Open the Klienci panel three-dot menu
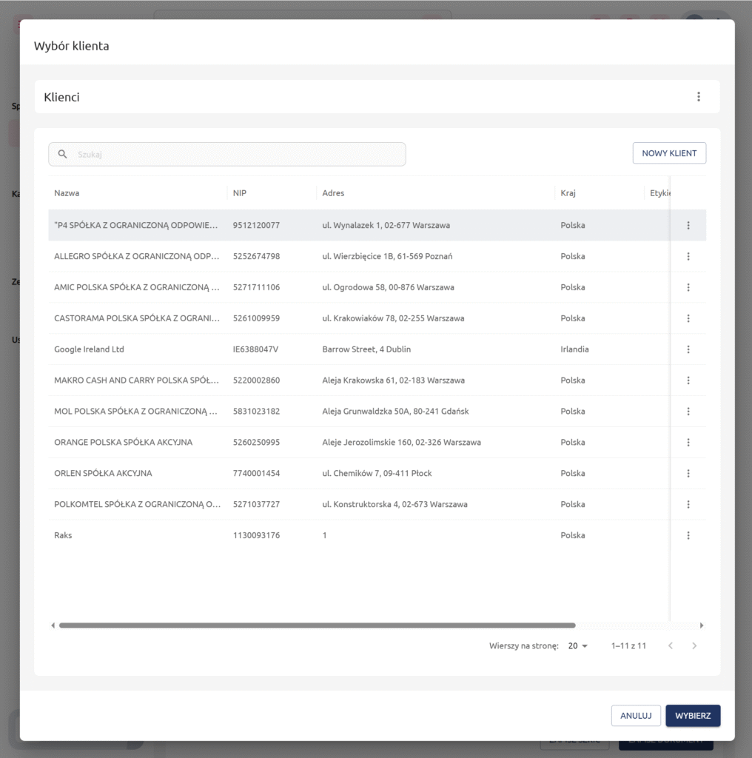 [698, 97]
